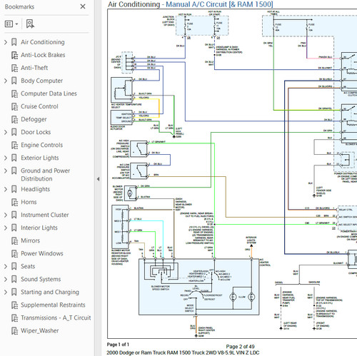Image resolution: width=357 pixels, height=356 pixels.
Task: Open the bookmarks options list menu
Action: point(11,24)
